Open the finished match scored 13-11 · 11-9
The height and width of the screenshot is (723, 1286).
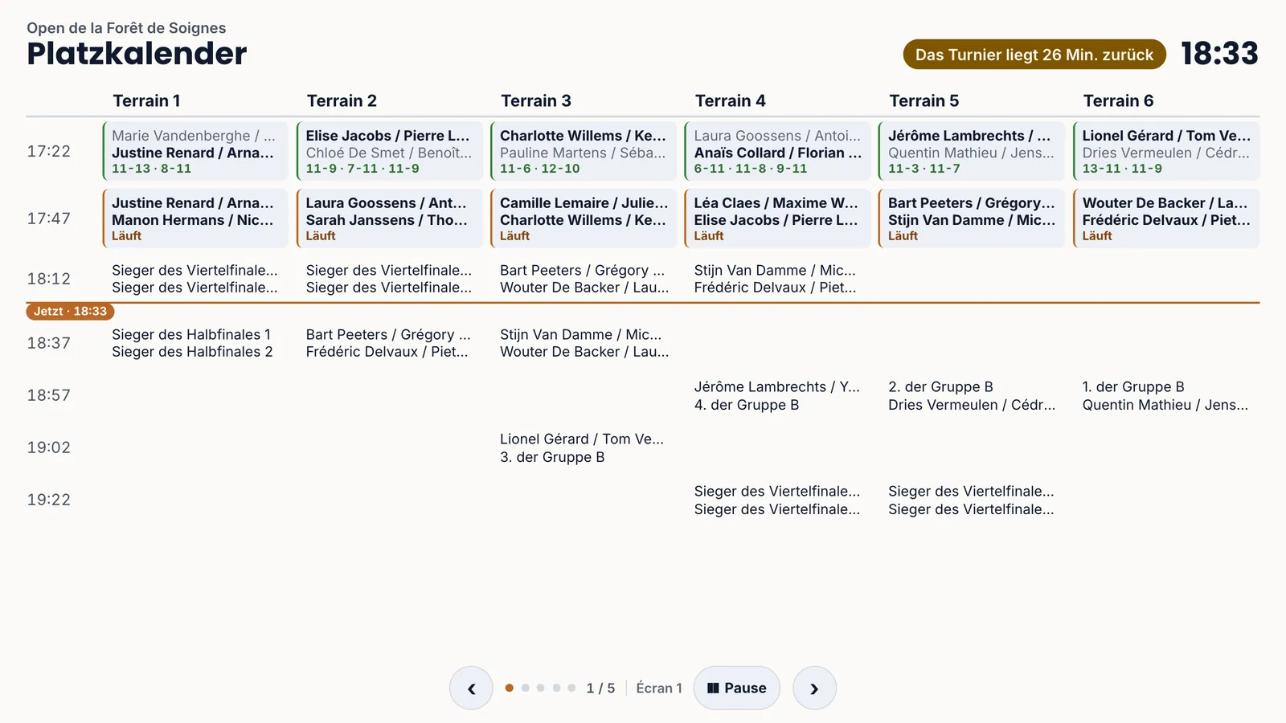click(1166, 151)
